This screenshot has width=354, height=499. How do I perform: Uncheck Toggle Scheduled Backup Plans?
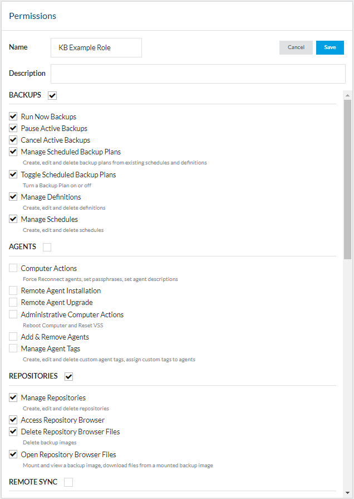pyautogui.click(x=13, y=175)
